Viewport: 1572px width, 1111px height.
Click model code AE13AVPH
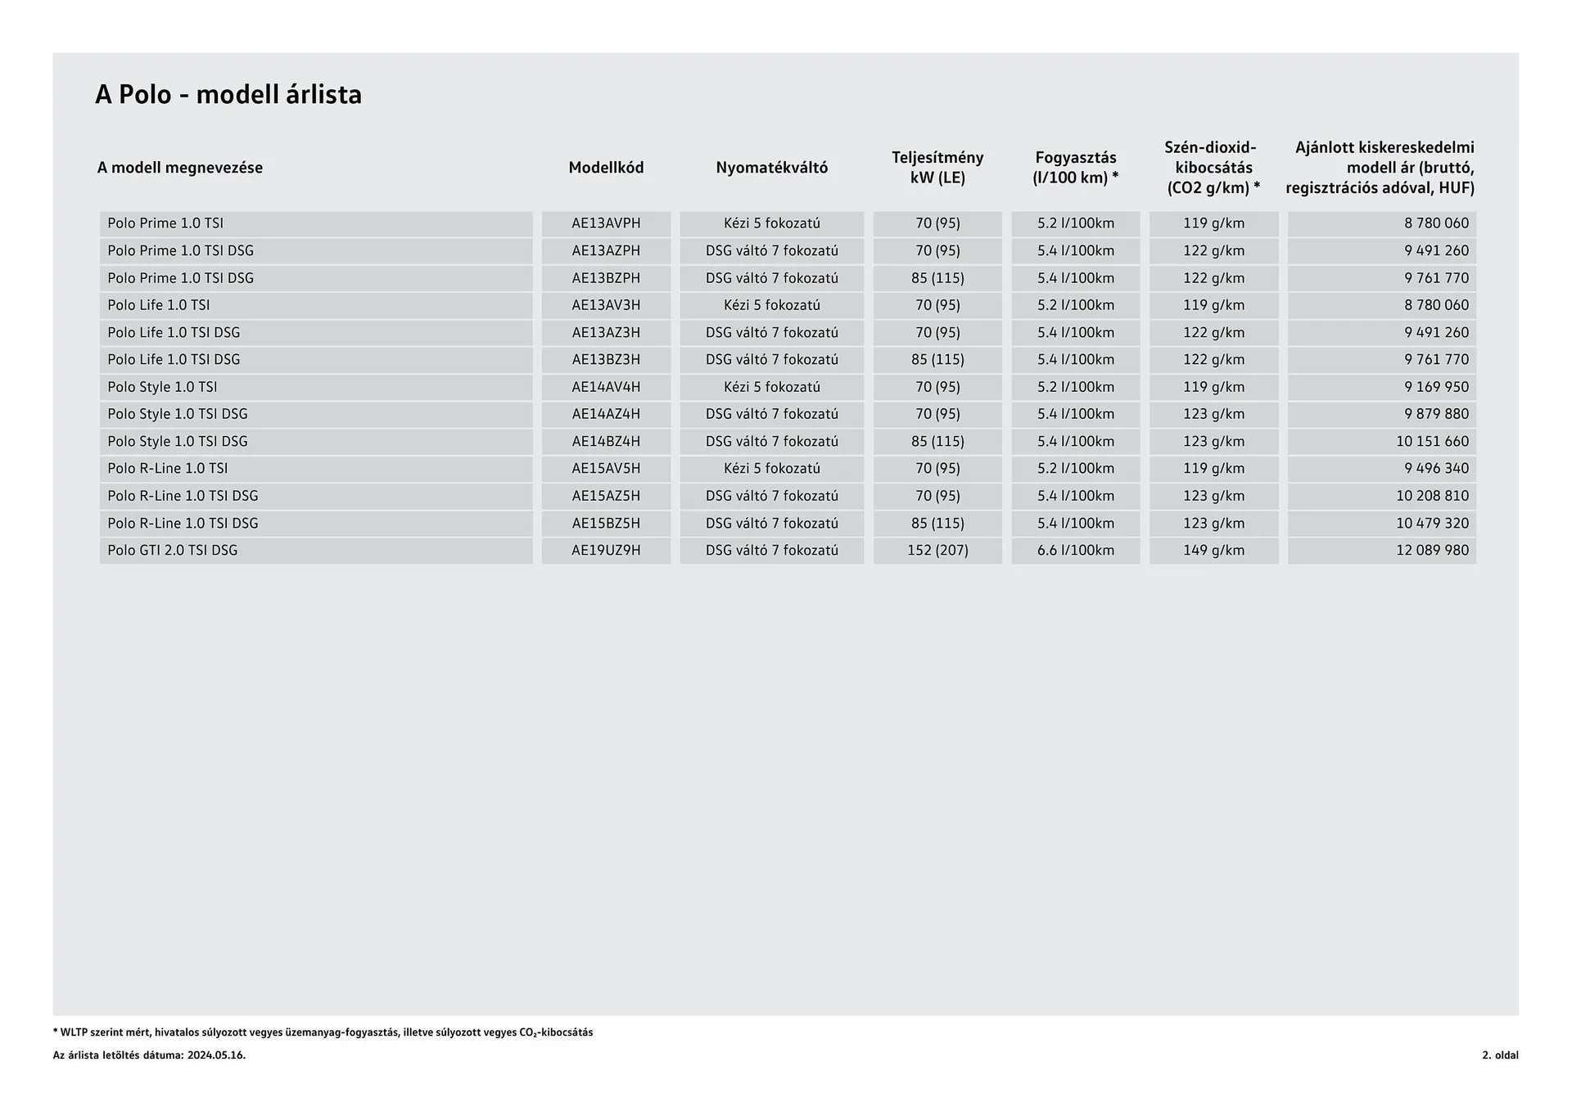(x=606, y=223)
